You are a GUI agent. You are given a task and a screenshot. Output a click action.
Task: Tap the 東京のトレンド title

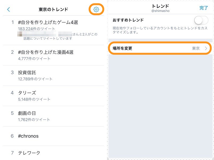pos(53,10)
